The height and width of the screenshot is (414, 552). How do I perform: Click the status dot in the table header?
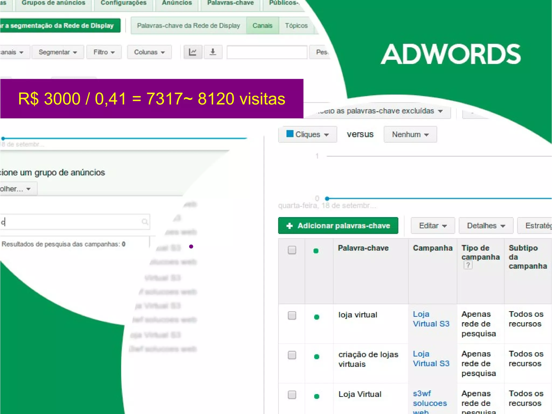316,251
